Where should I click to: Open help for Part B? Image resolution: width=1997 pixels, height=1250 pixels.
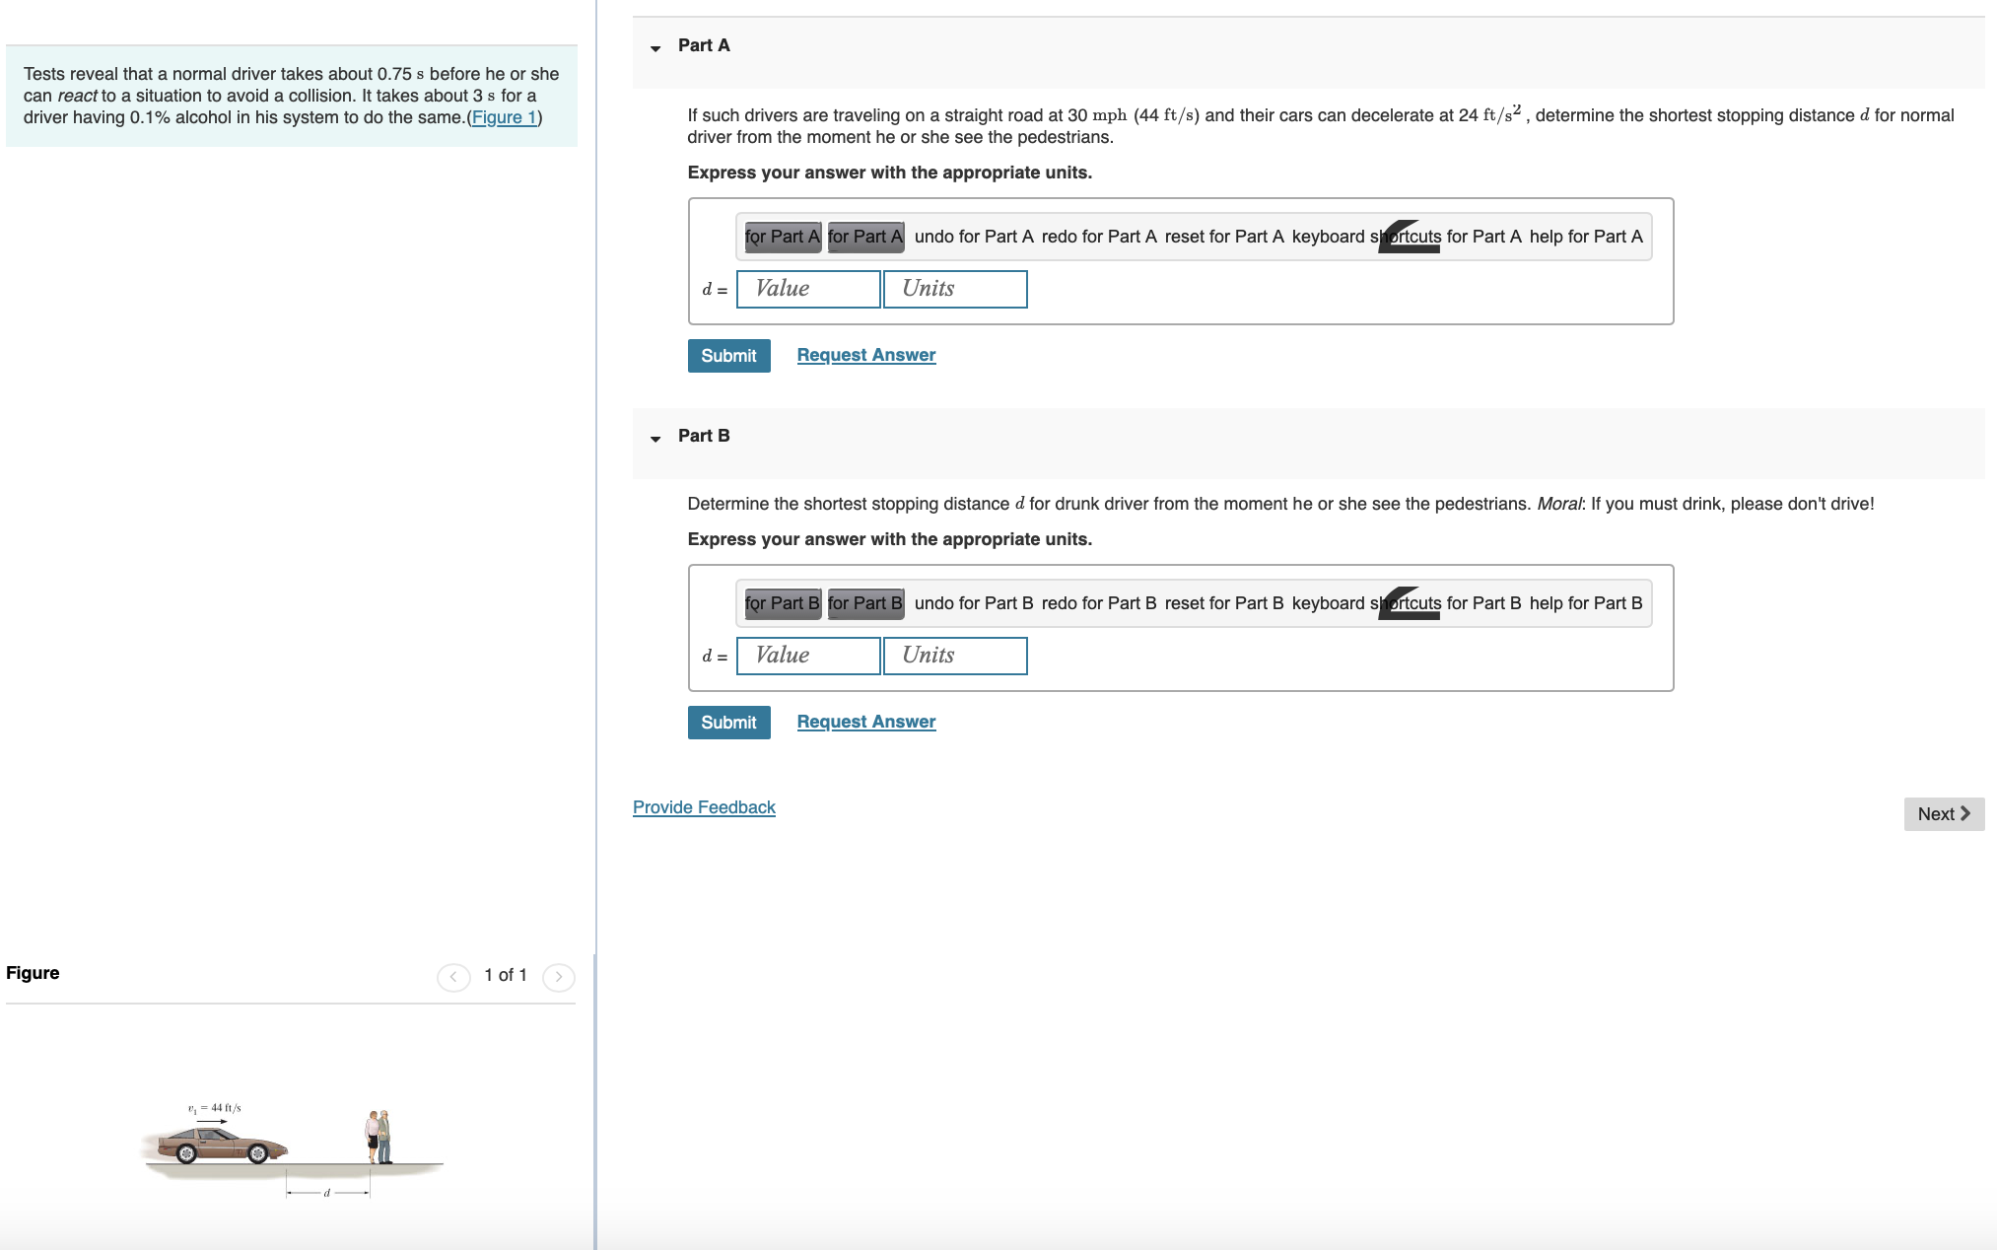tap(1585, 603)
